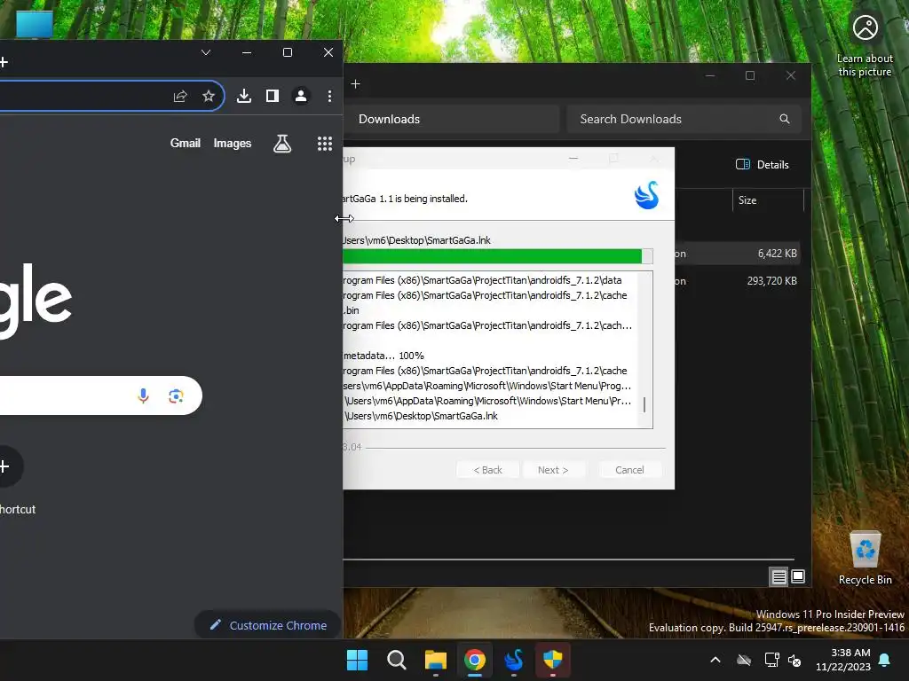Open Windows Start button
The width and height of the screenshot is (909, 681).
coord(357,660)
